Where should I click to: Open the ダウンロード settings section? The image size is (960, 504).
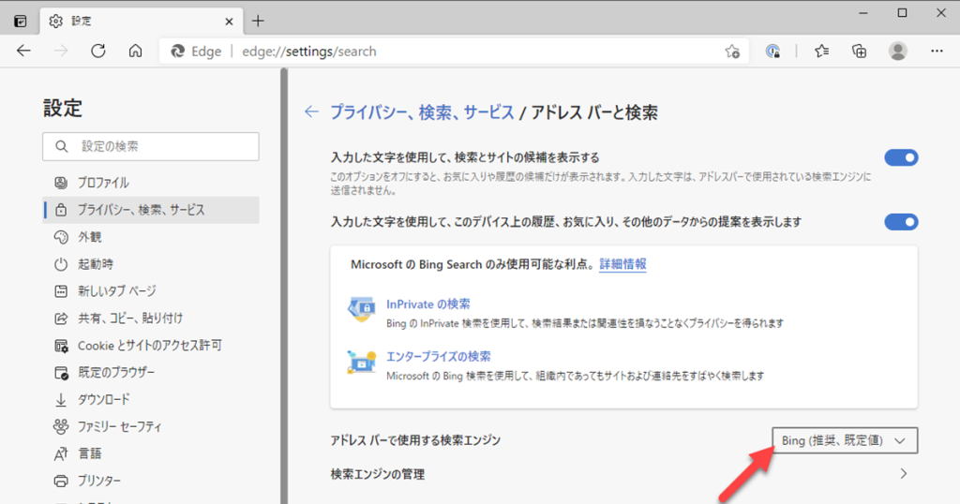click(151, 399)
